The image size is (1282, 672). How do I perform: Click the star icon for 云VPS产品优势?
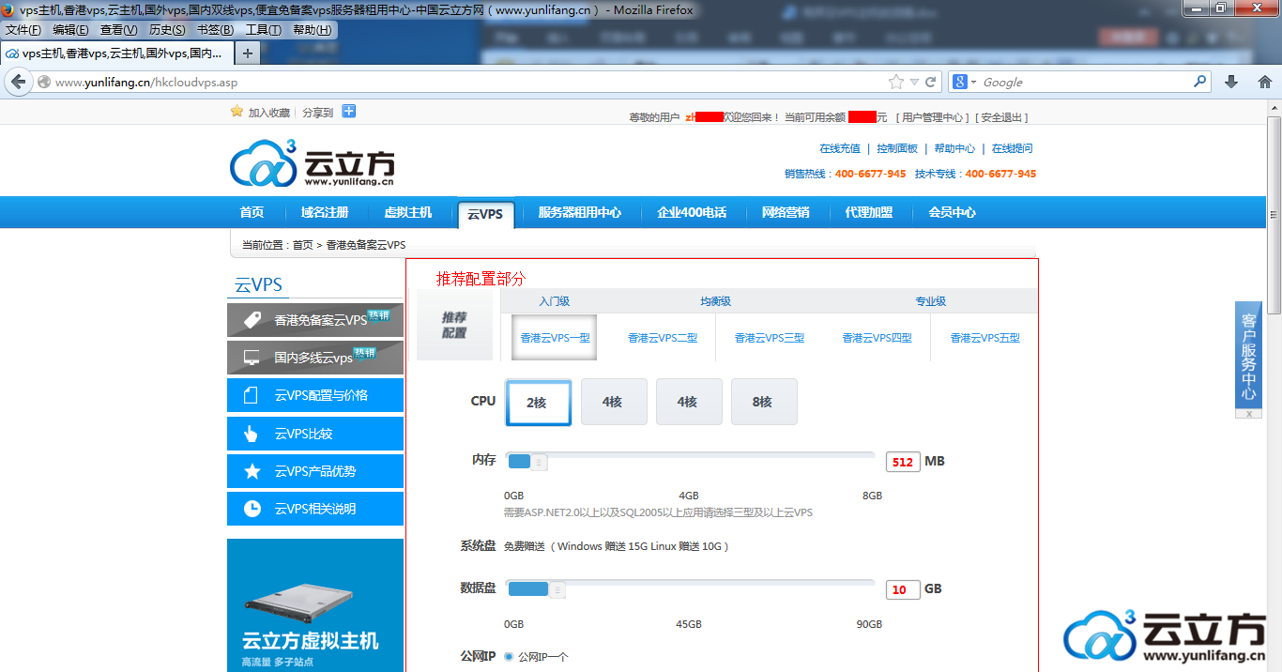(x=252, y=471)
